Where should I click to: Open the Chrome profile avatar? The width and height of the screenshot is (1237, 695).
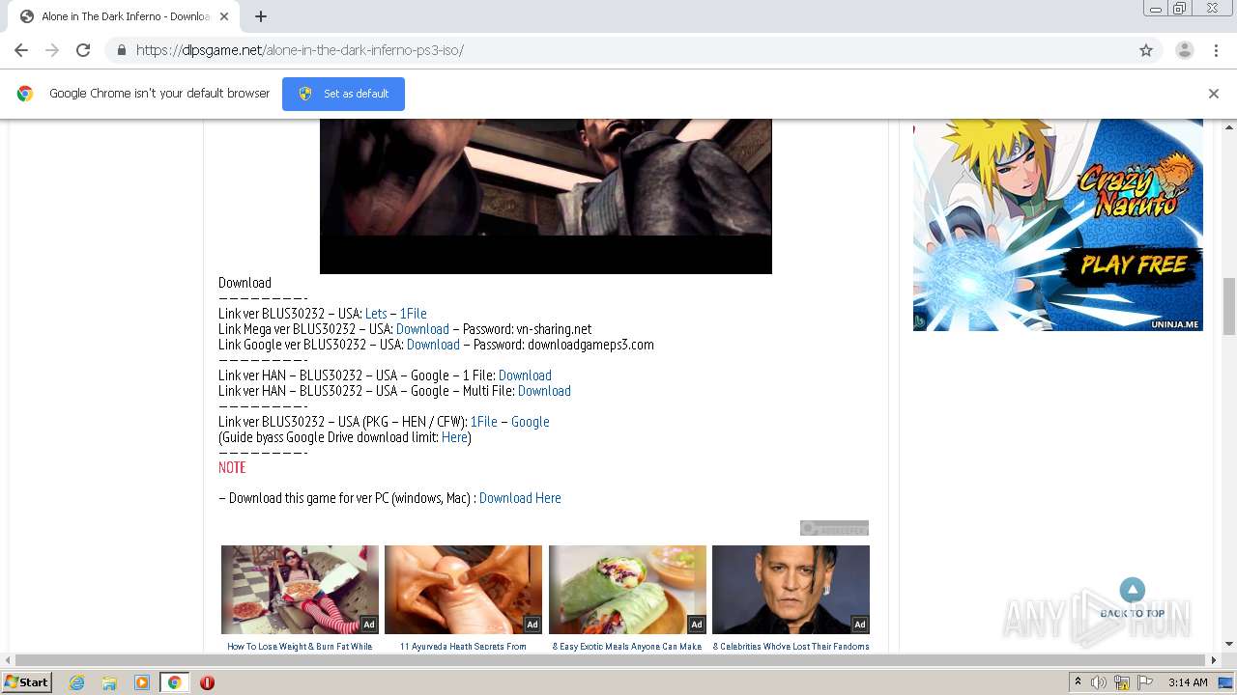(1184, 50)
